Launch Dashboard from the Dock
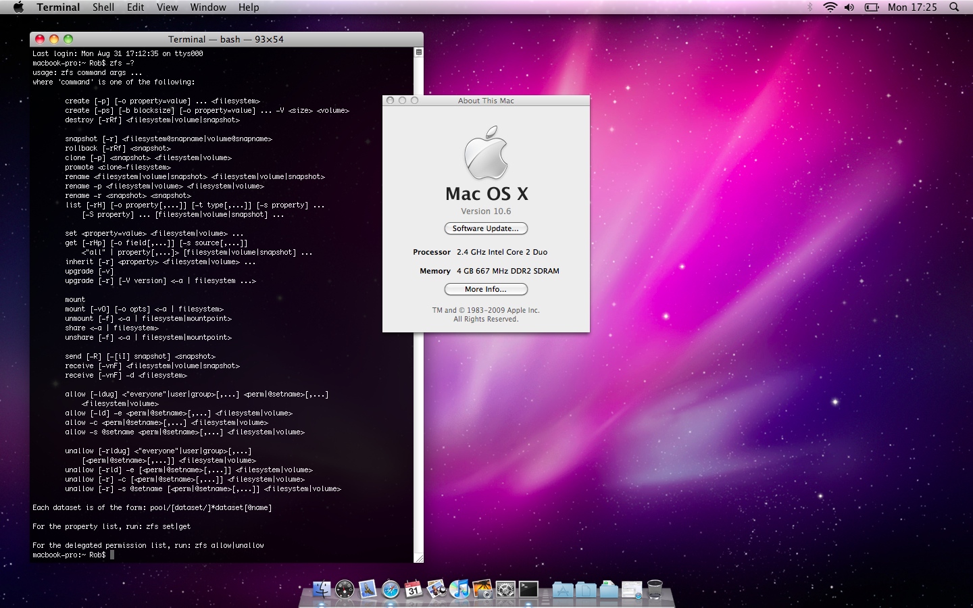 [345, 589]
